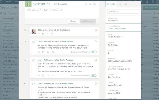Click Tim Archer comment author avatar

pos(34,31)
